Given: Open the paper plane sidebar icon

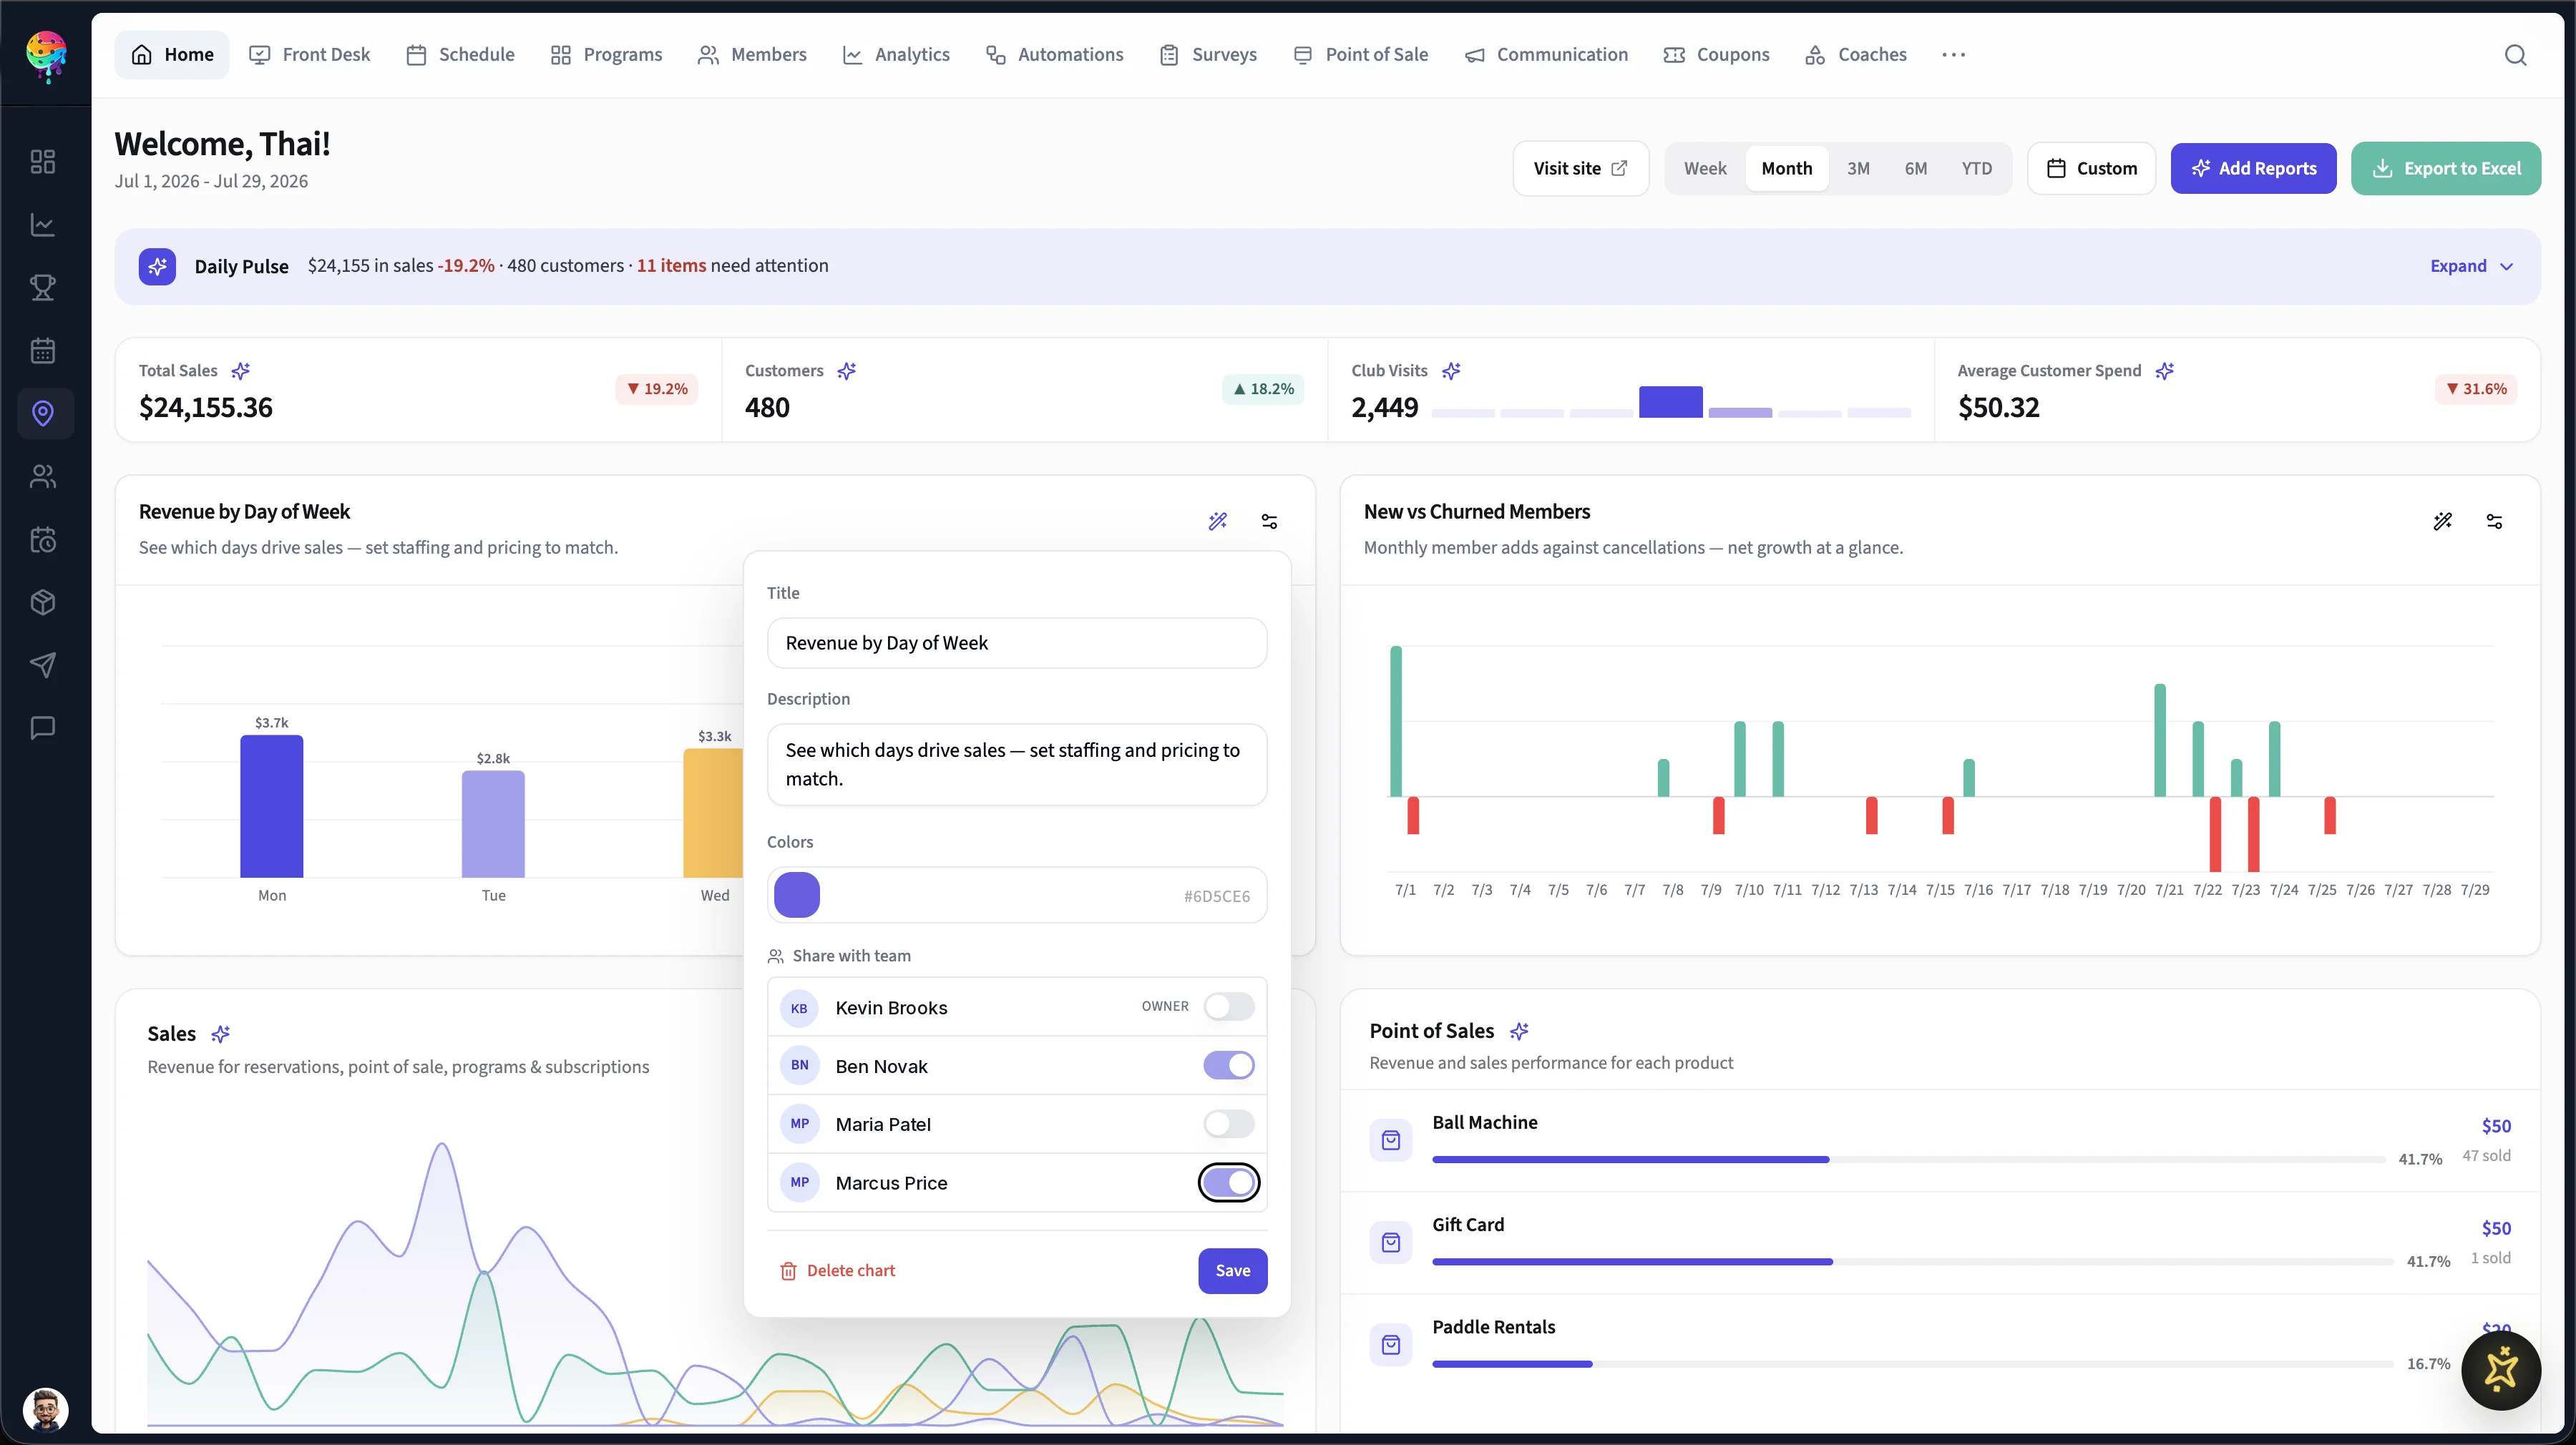Looking at the screenshot, I should tap(42, 665).
